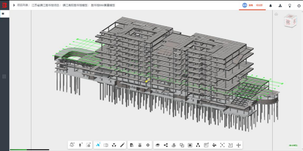Go to 江苏省镇江图书馆项目 breadcrumb
Viewport: 303px width, 151px height.
click(45, 5)
